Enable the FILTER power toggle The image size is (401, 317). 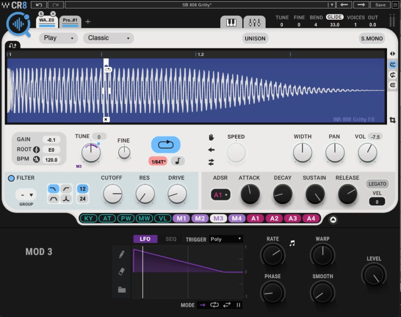pyautogui.click(x=11, y=178)
